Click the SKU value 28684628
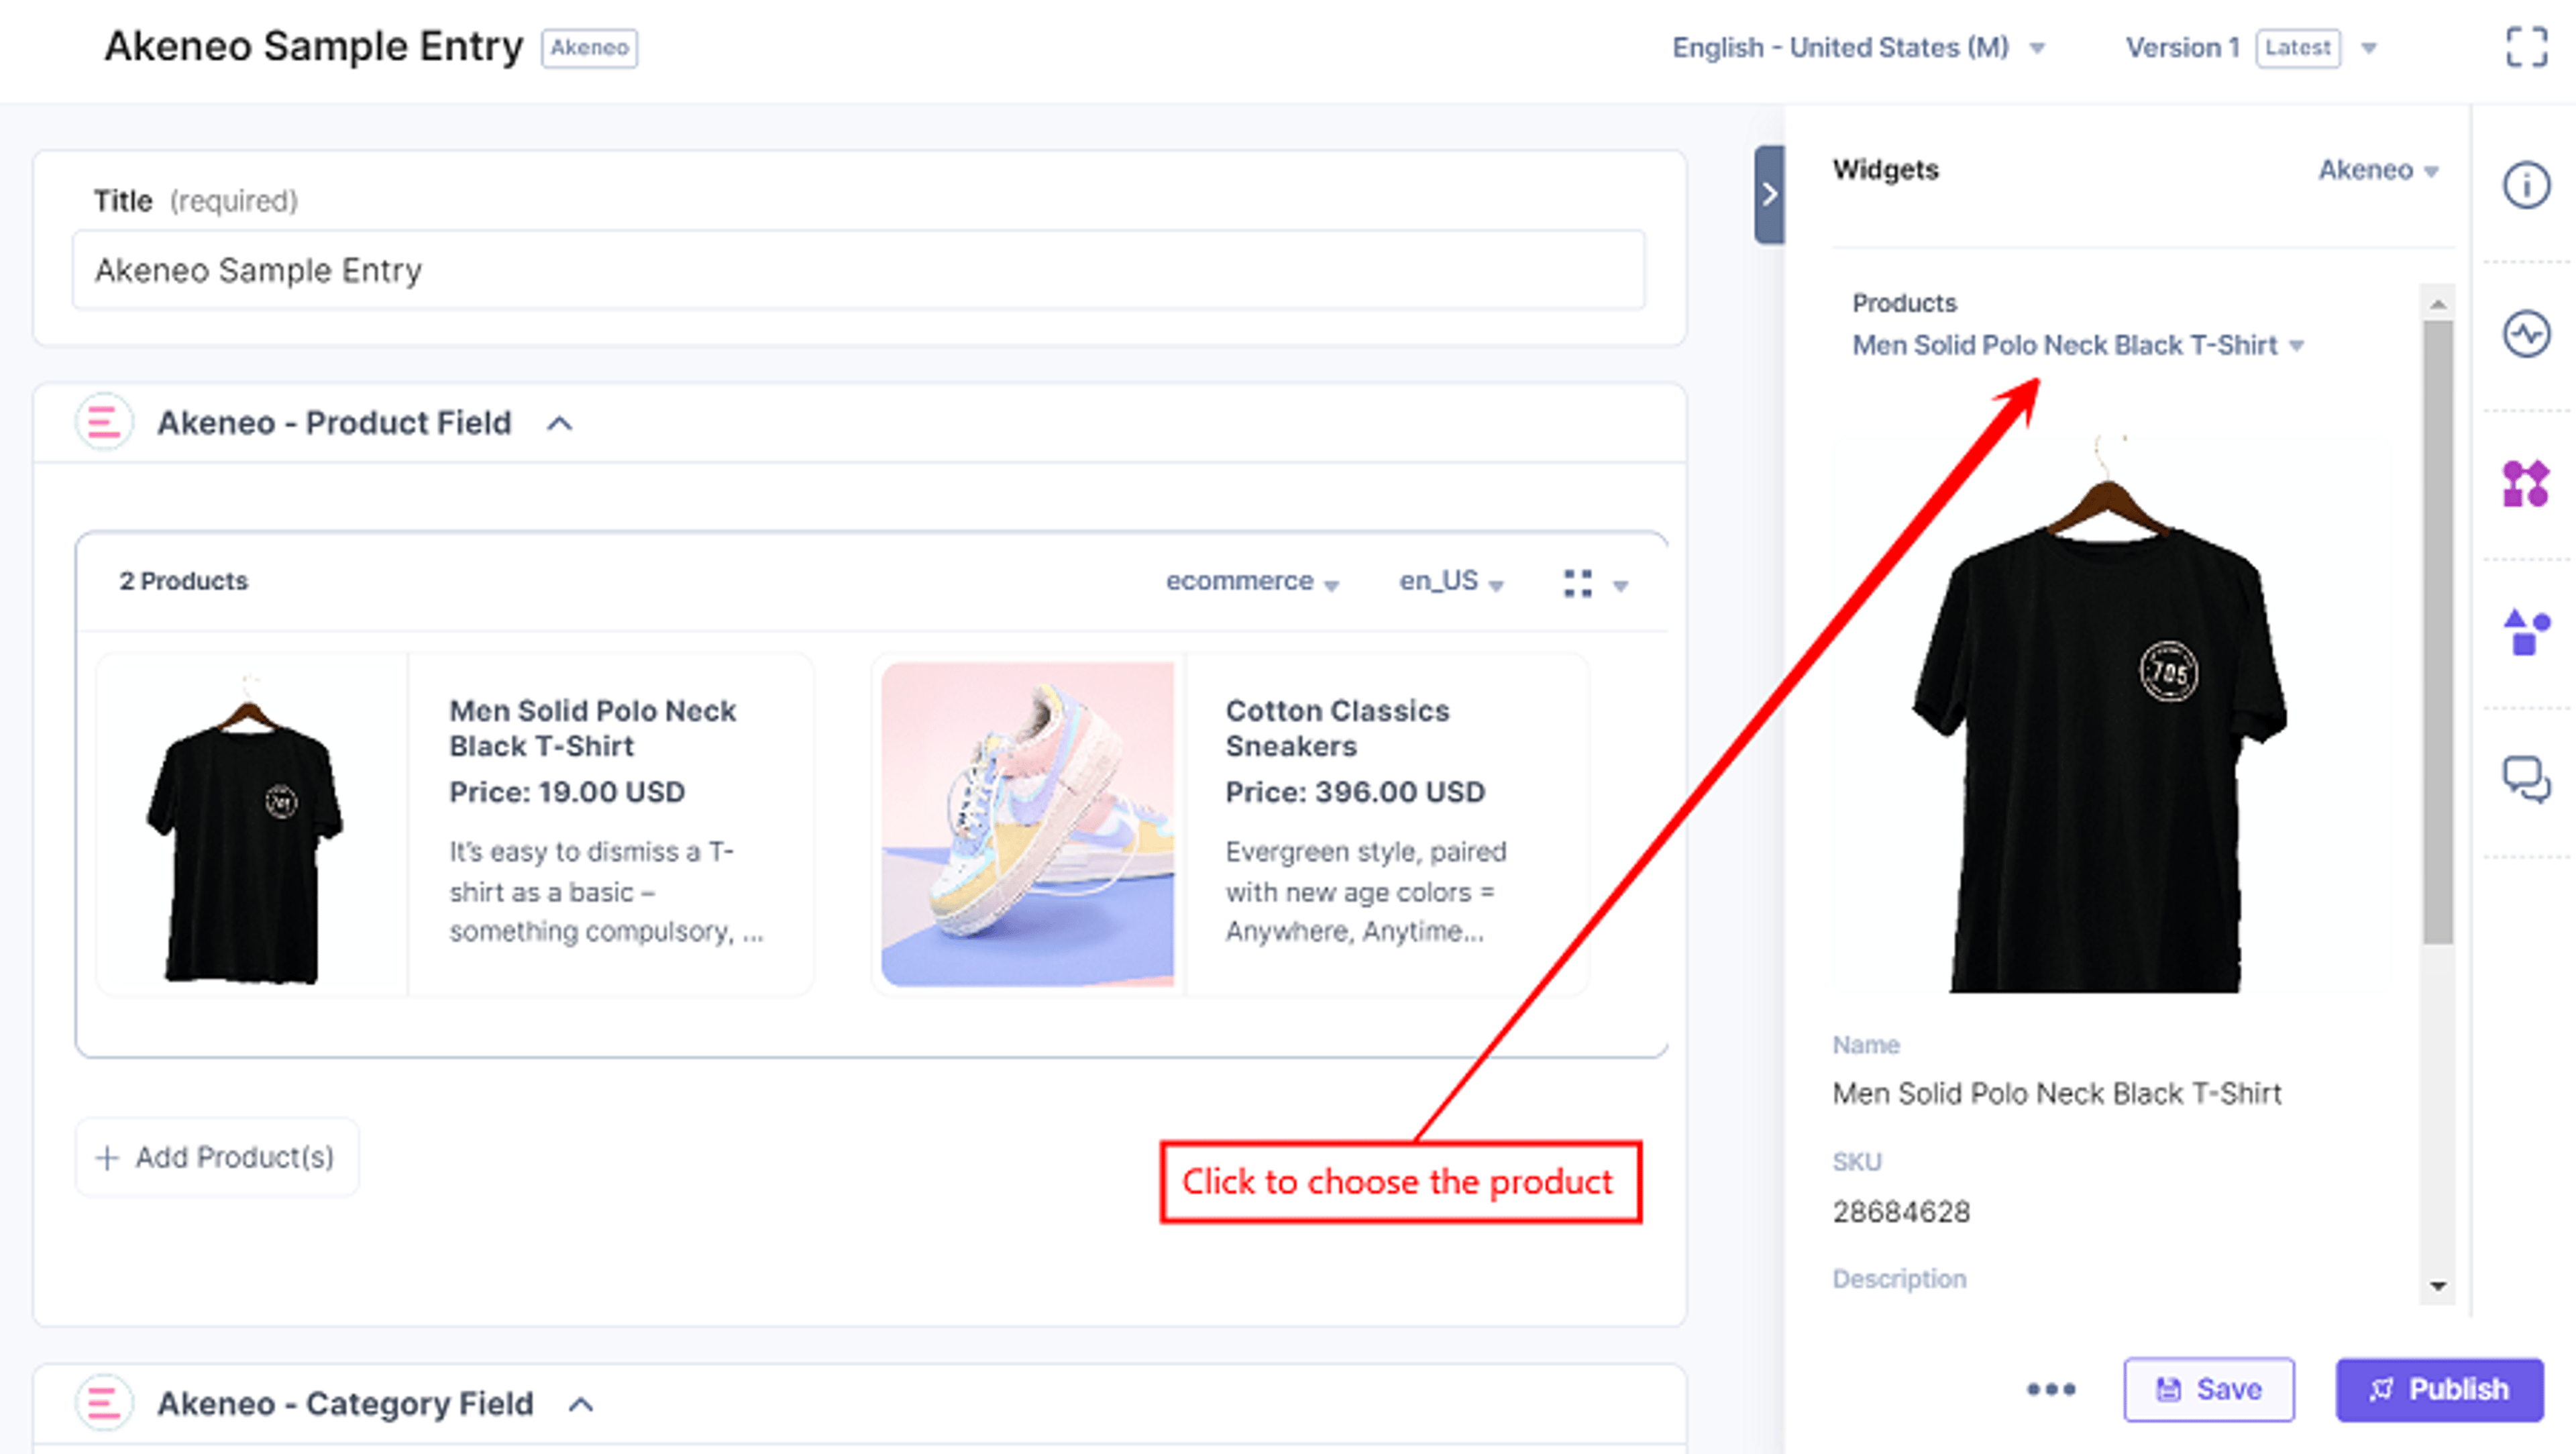Screen dimensions: 2576x1454 tap(1901, 1212)
